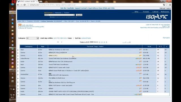This screenshot has height=102, width=181.
Task: Limit age to 6m
Action: coord(65,38)
